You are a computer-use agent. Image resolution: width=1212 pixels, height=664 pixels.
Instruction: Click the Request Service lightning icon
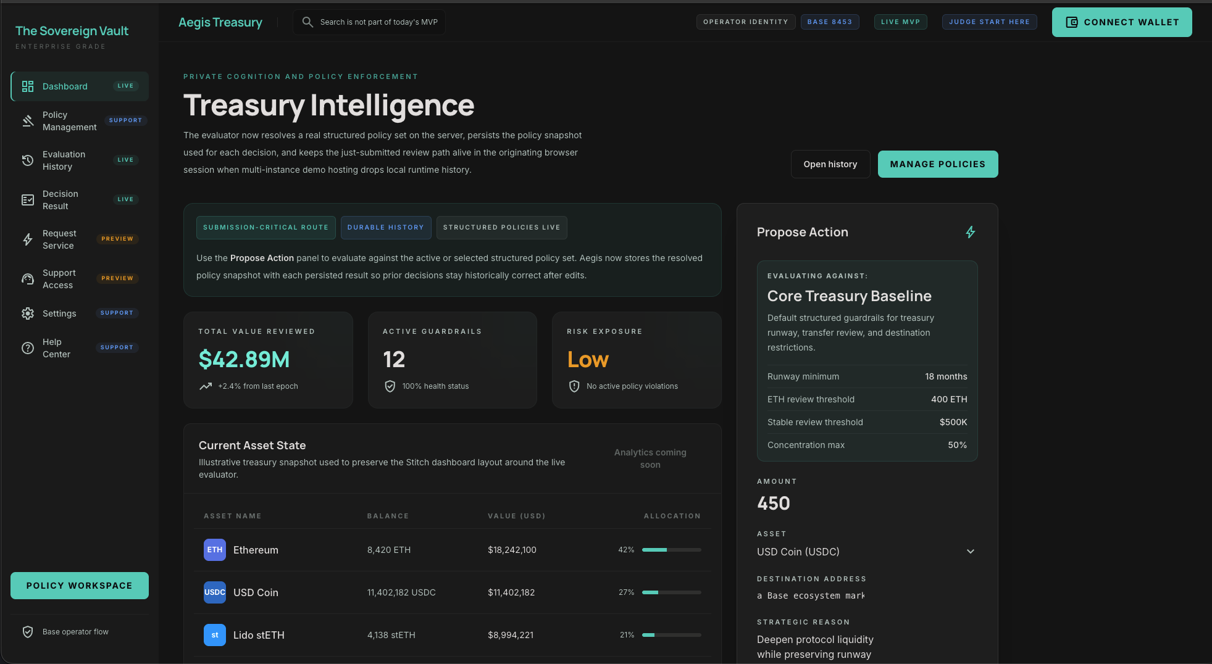click(28, 239)
